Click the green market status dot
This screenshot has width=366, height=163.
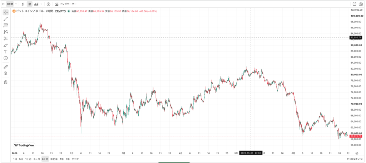tap(69, 11)
